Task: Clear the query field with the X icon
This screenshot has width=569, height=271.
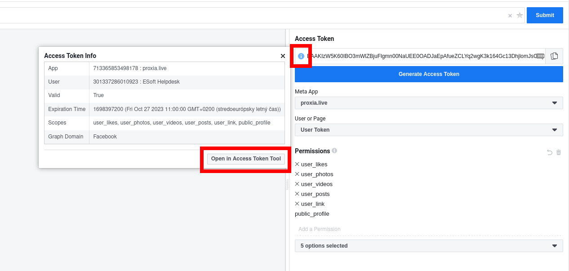Action: [510, 16]
